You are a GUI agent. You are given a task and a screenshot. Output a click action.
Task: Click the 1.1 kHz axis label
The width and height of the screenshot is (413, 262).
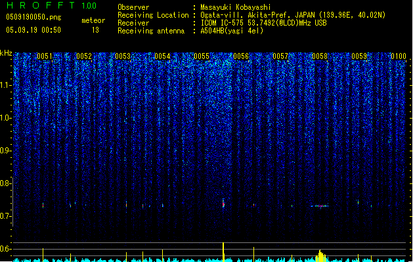[5, 85]
